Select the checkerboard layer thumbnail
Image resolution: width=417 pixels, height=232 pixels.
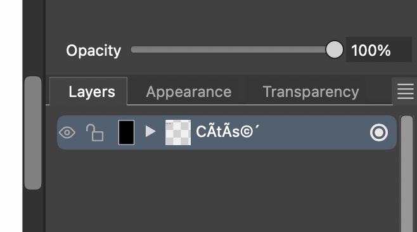tap(178, 132)
